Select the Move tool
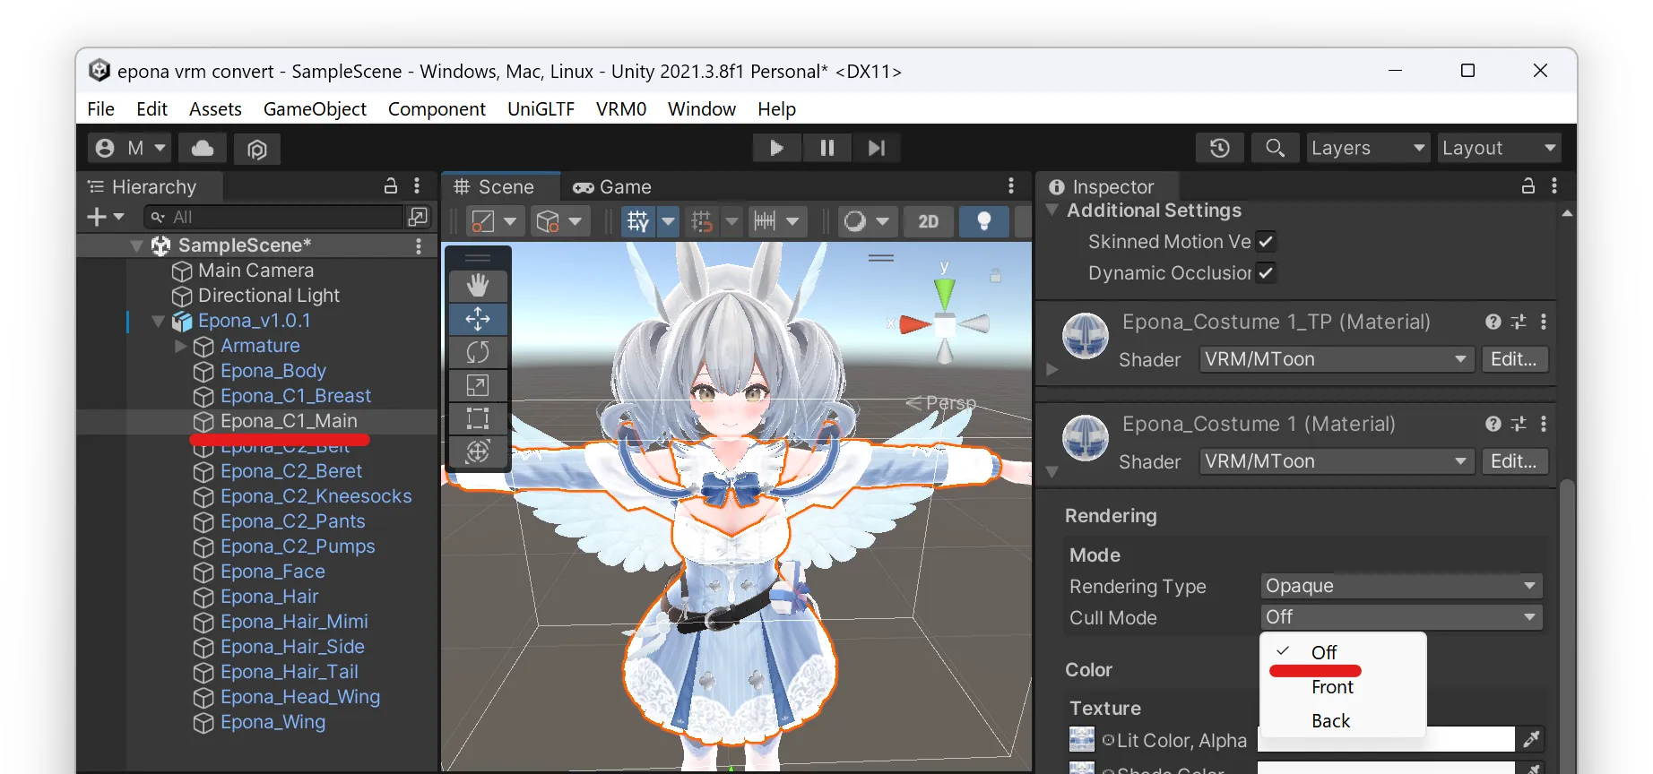 tap(478, 319)
